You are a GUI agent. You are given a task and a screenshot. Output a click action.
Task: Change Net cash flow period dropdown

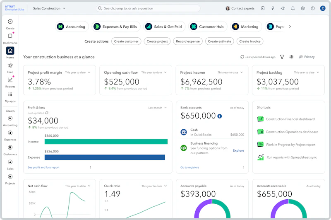coord(78,186)
